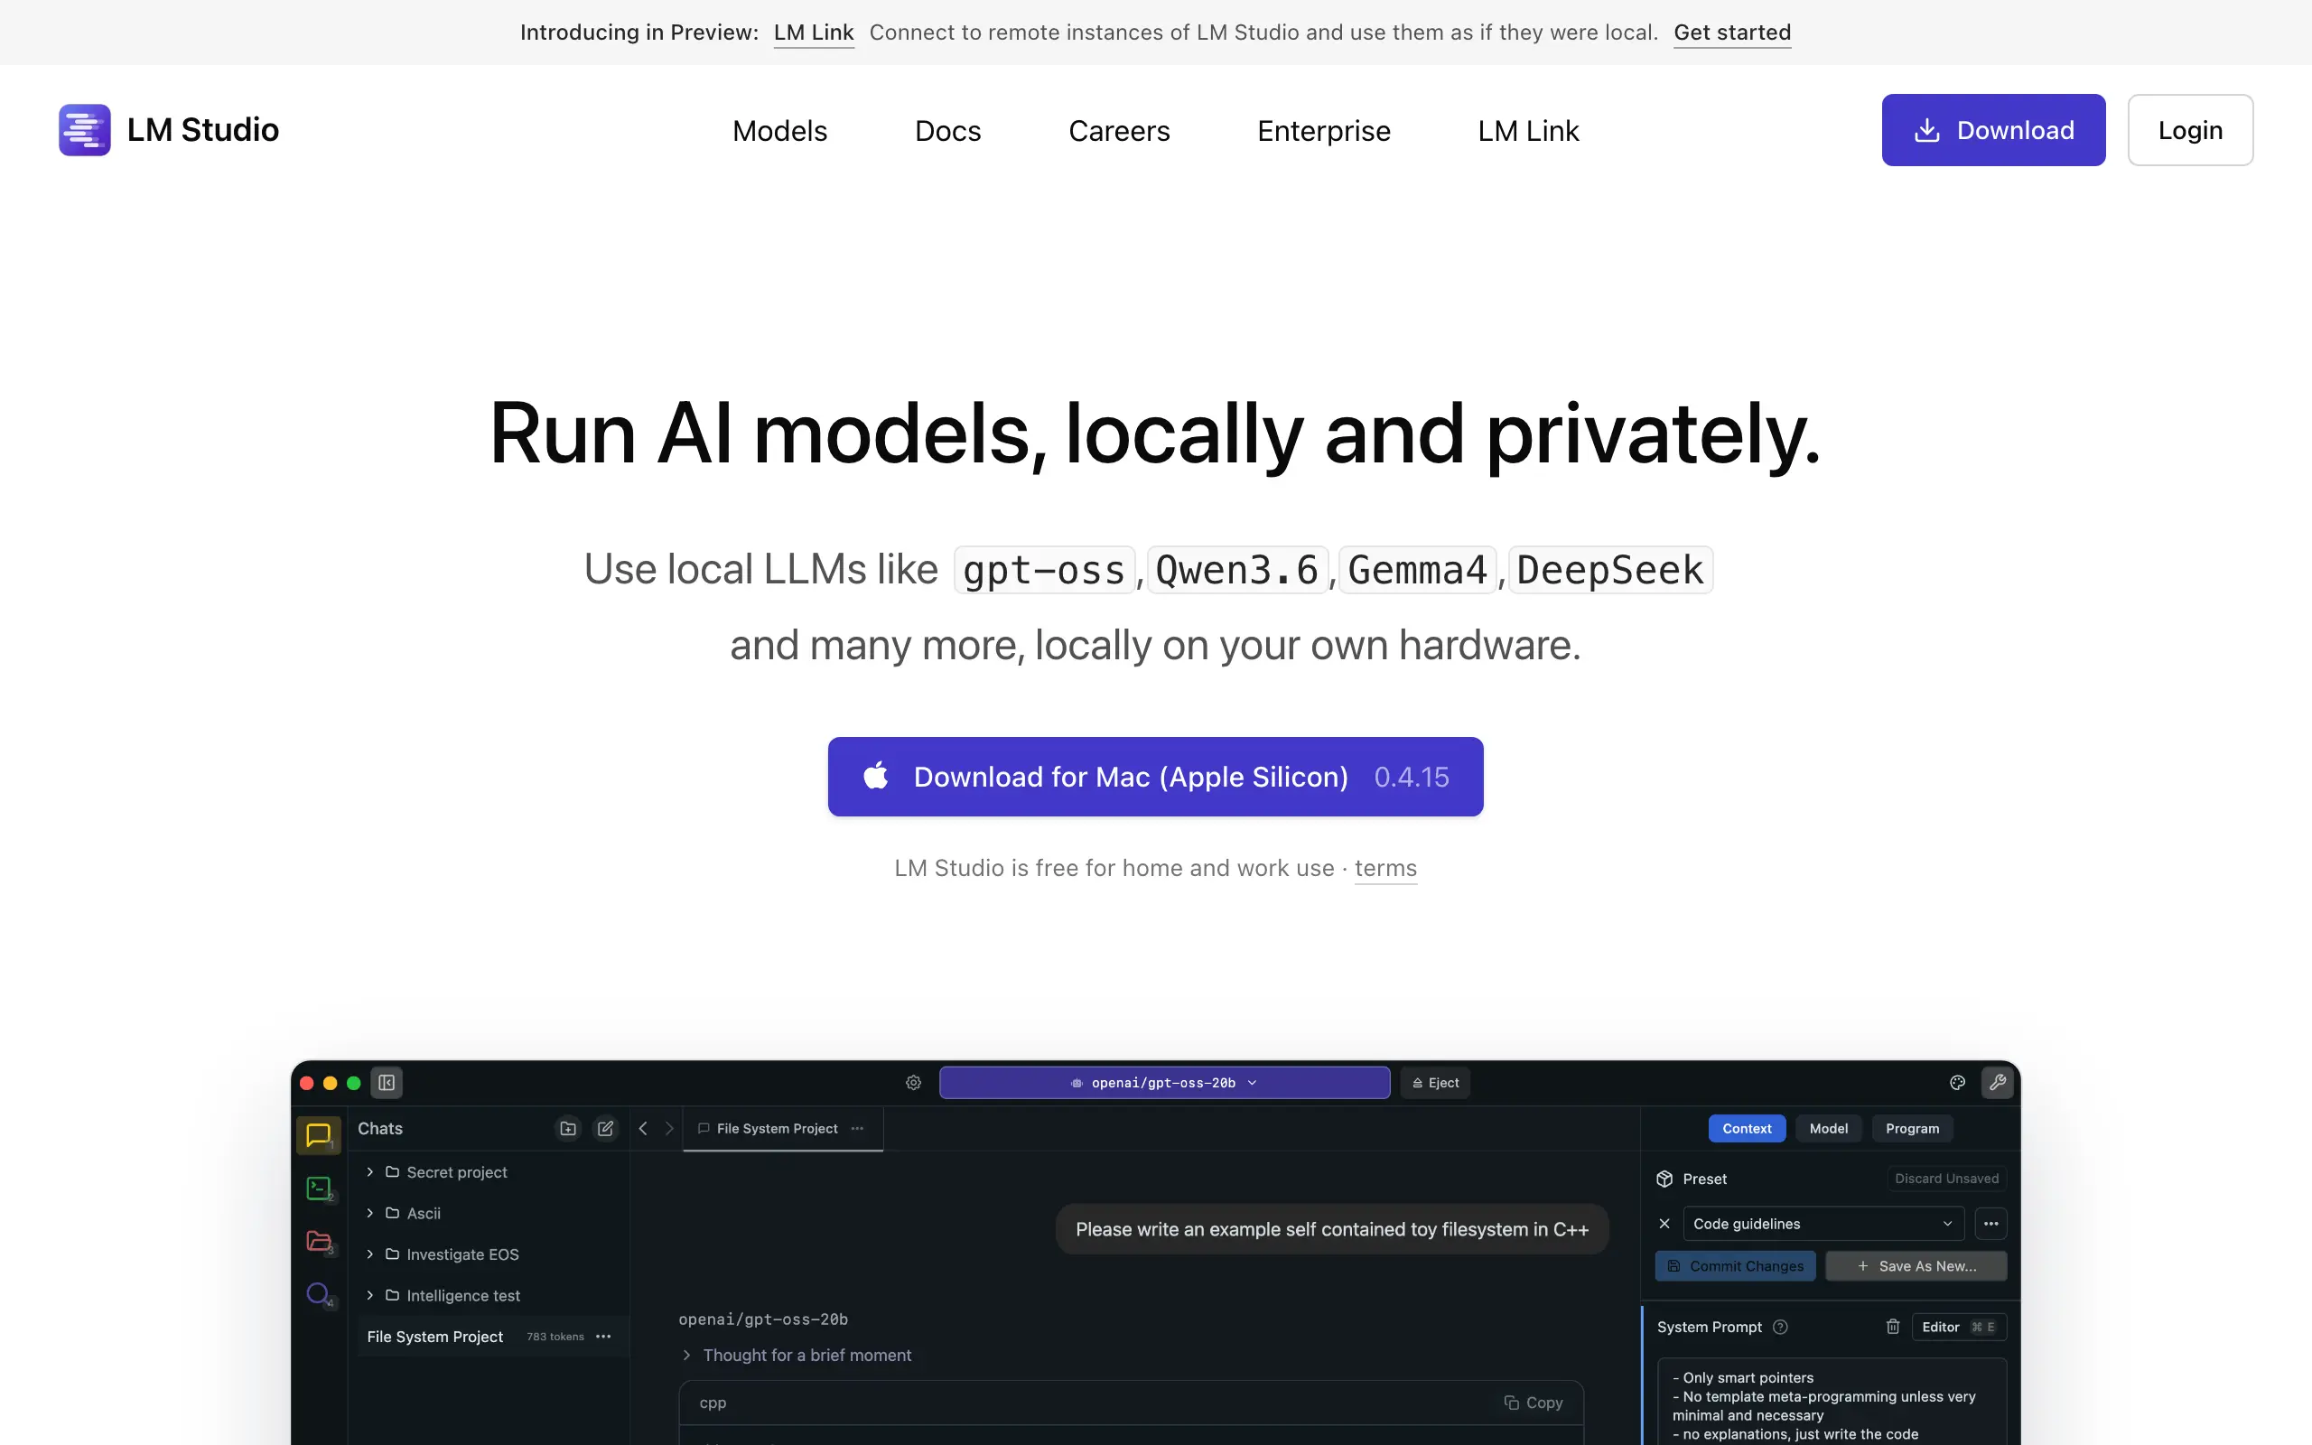Click the theme palette icon
This screenshot has height=1445, width=2312.
click(1958, 1083)
